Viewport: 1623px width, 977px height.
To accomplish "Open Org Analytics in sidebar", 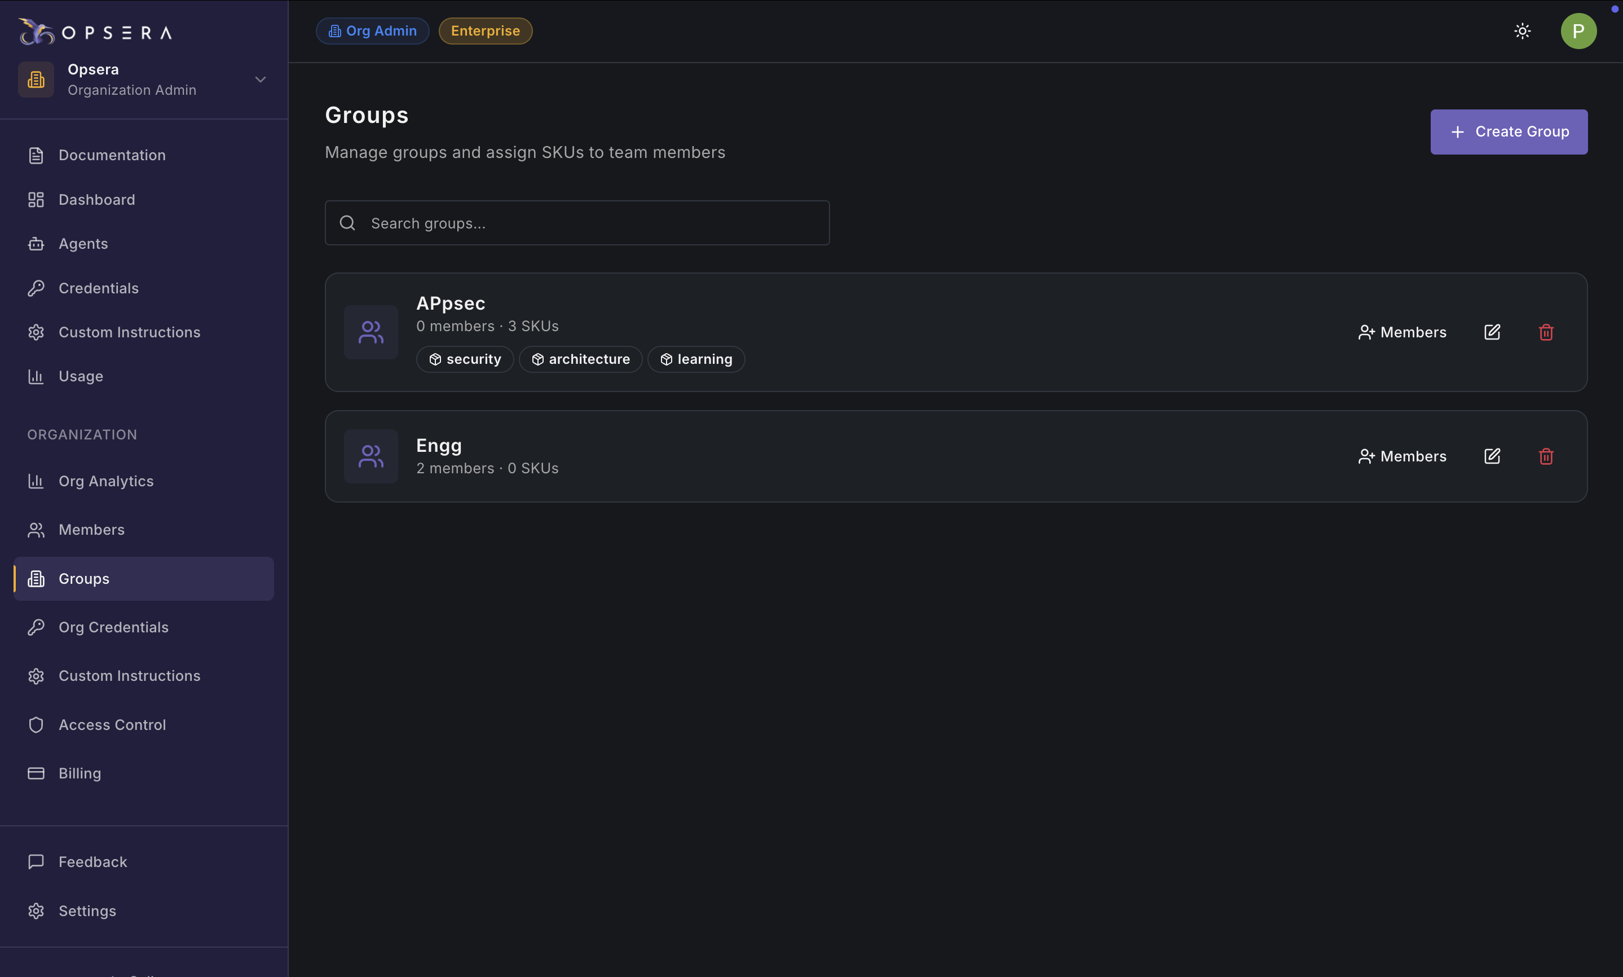I will [105, 481].
